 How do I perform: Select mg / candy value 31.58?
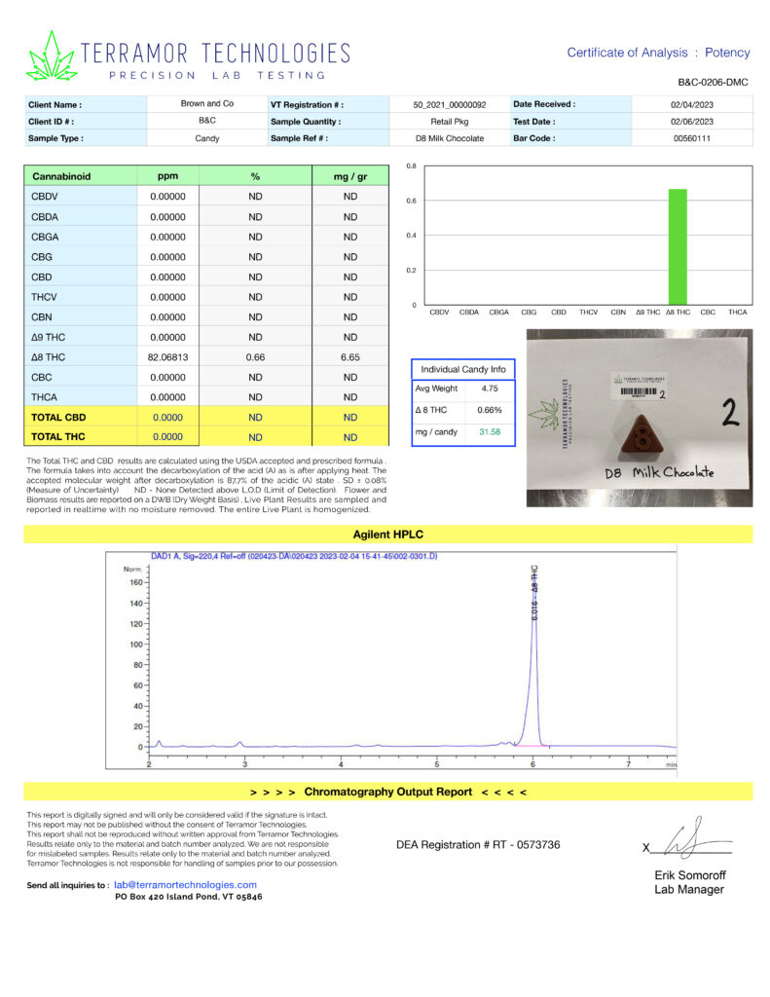click(490, 431)
